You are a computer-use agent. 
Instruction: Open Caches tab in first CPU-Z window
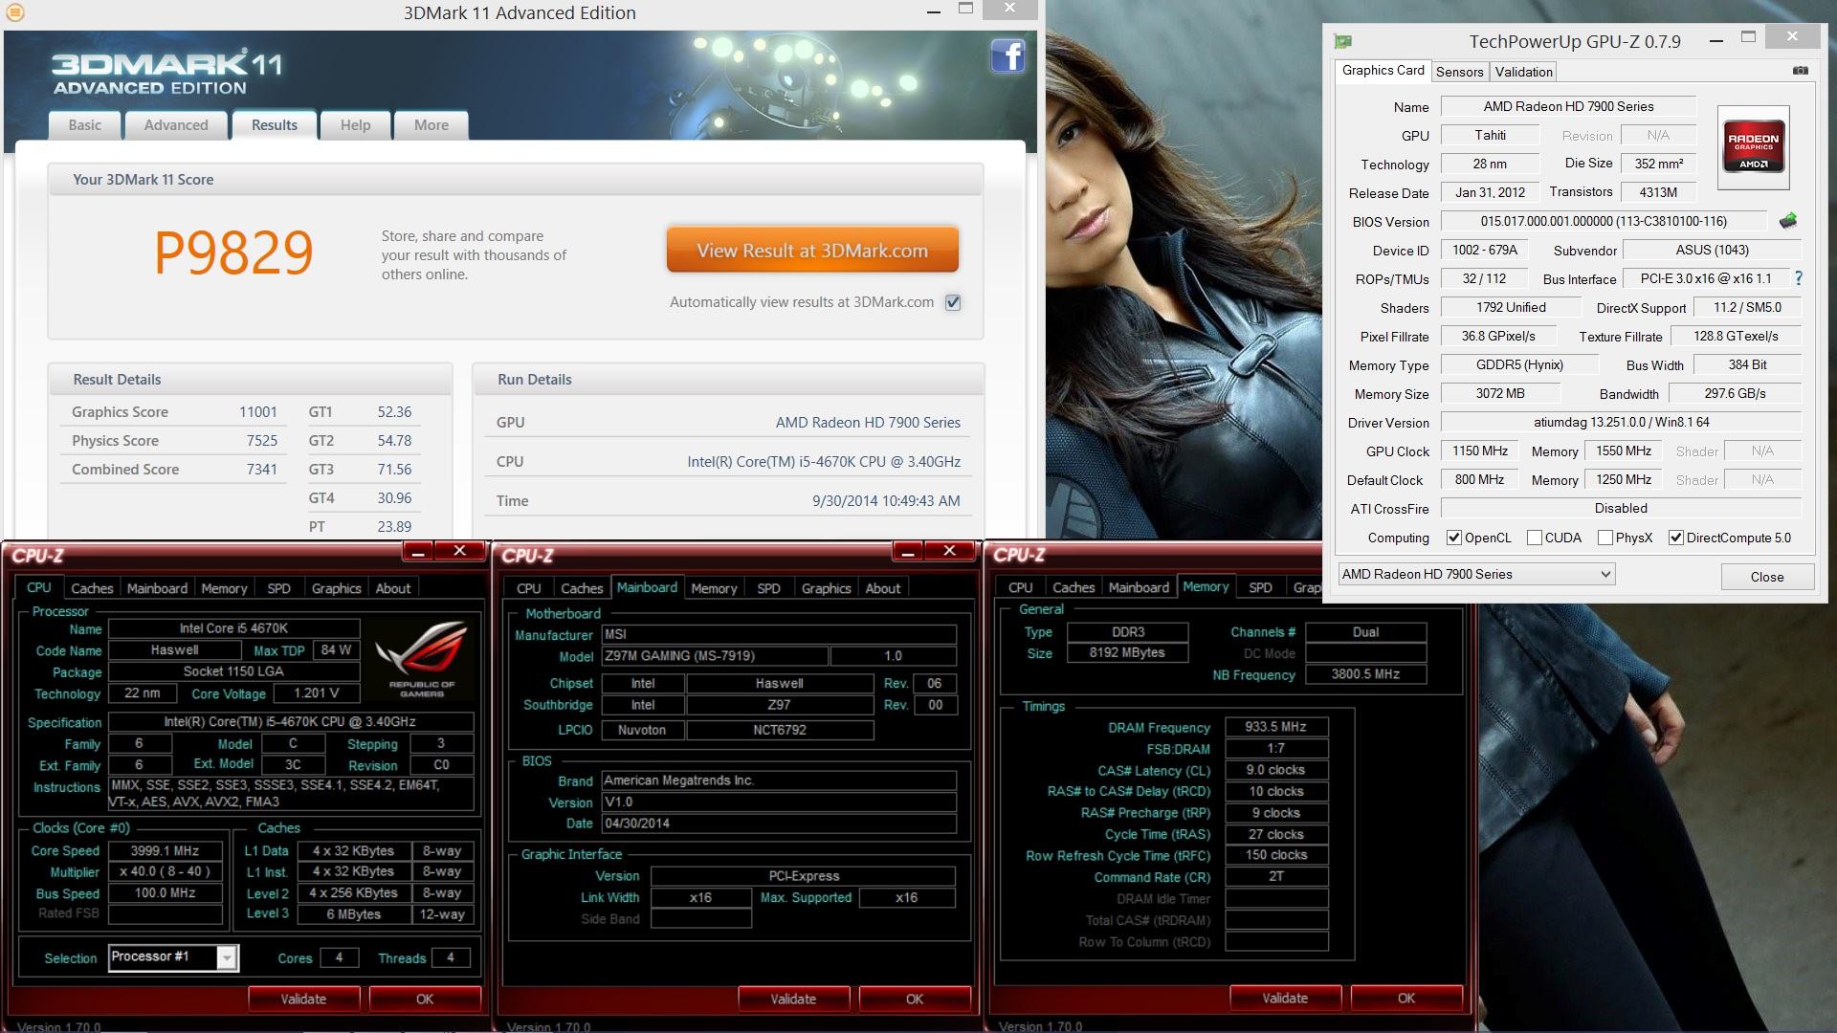pyautogui.click(x=92, y=588)
